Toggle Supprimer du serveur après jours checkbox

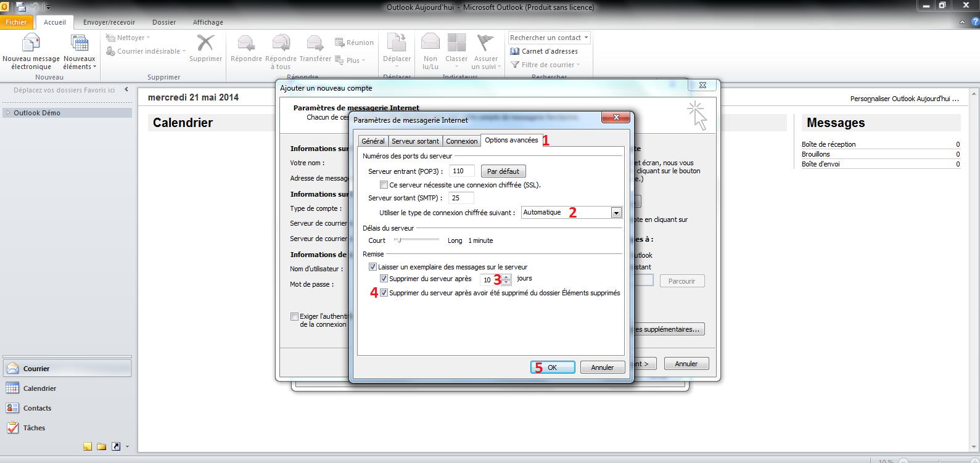pos(384,279)
